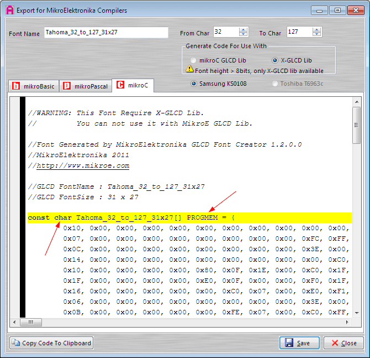370x358 pixels.
Task: Switch to the mikroBasic tab
Action: tap(34, 86)
